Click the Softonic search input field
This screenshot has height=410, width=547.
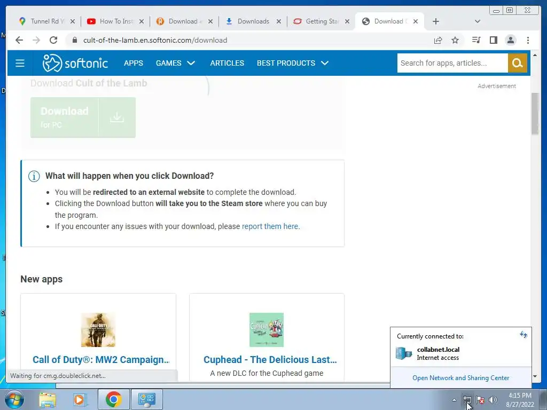pos(452,63)
